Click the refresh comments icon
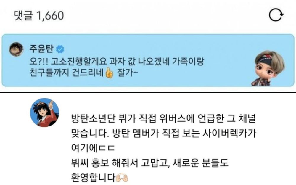Viewport: 296px width, 185px height. click(x=276, y=15)
